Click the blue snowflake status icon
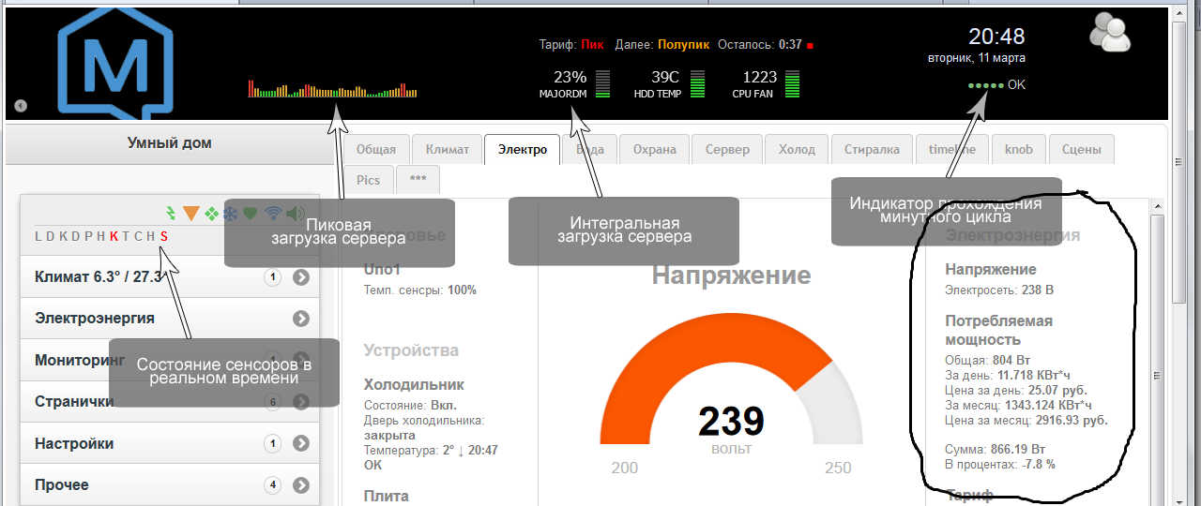Screen dimensions: 1201x506 (230, 214)
